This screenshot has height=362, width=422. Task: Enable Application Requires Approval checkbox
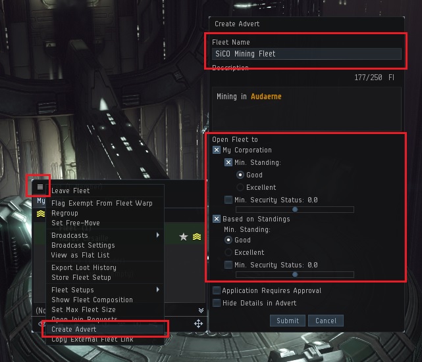[217, 290]
